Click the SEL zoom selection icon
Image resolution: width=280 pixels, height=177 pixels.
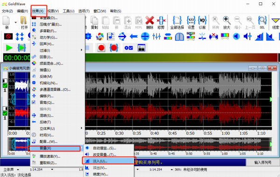(262, 22)
